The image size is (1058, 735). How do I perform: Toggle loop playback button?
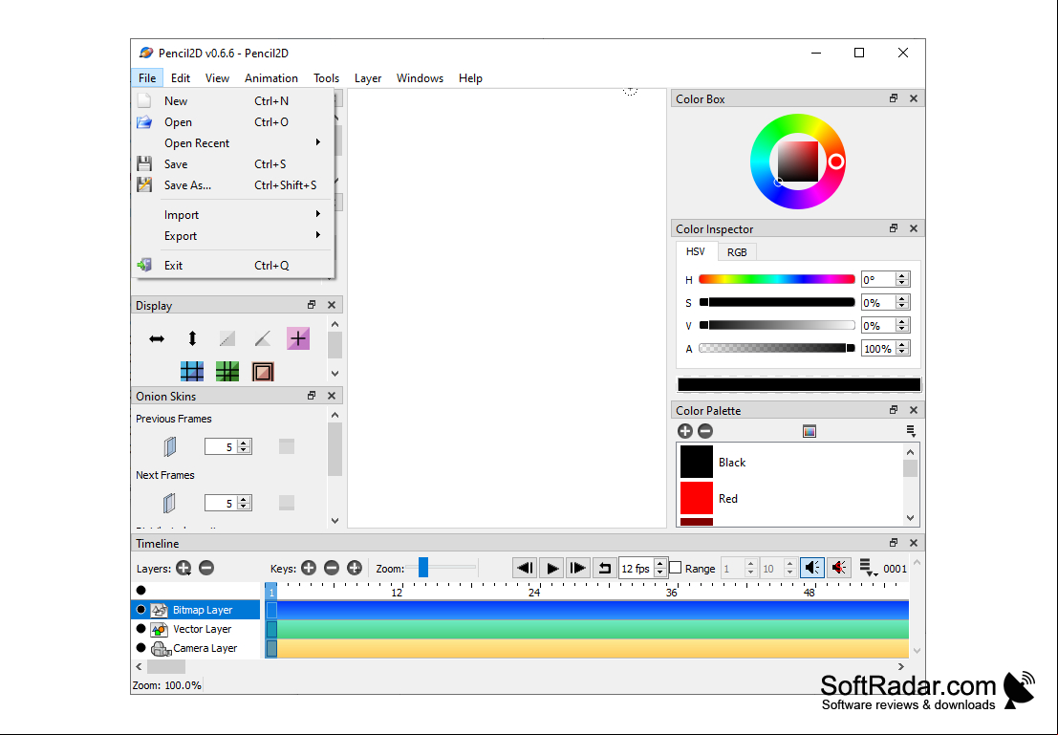coord(605,569)
